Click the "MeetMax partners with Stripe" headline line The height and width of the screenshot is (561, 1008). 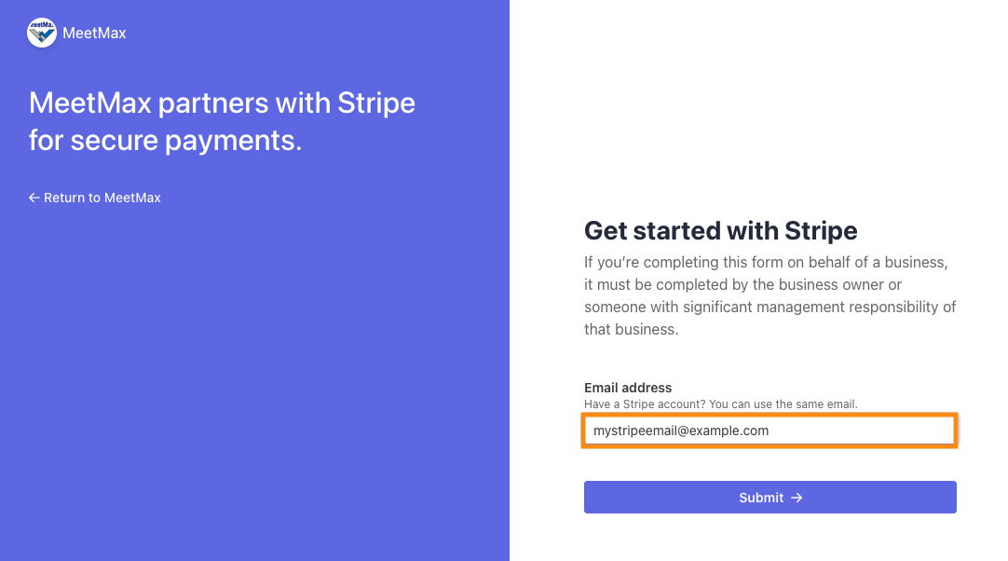(x=222, y=103)
